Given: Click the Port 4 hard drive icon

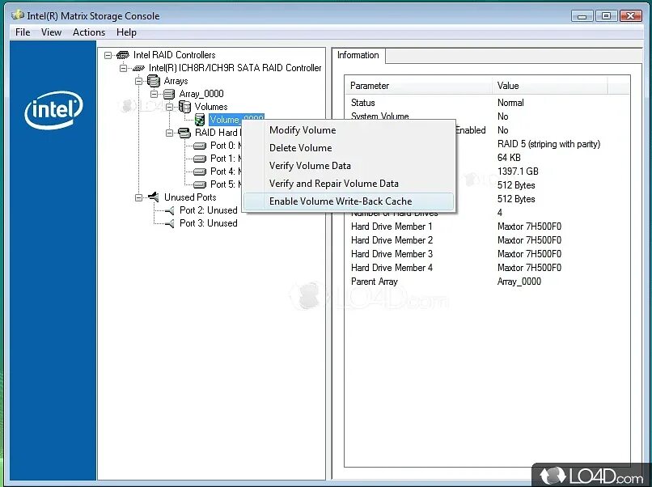Looking at the screenshot, I should click(x=200, y=172).
